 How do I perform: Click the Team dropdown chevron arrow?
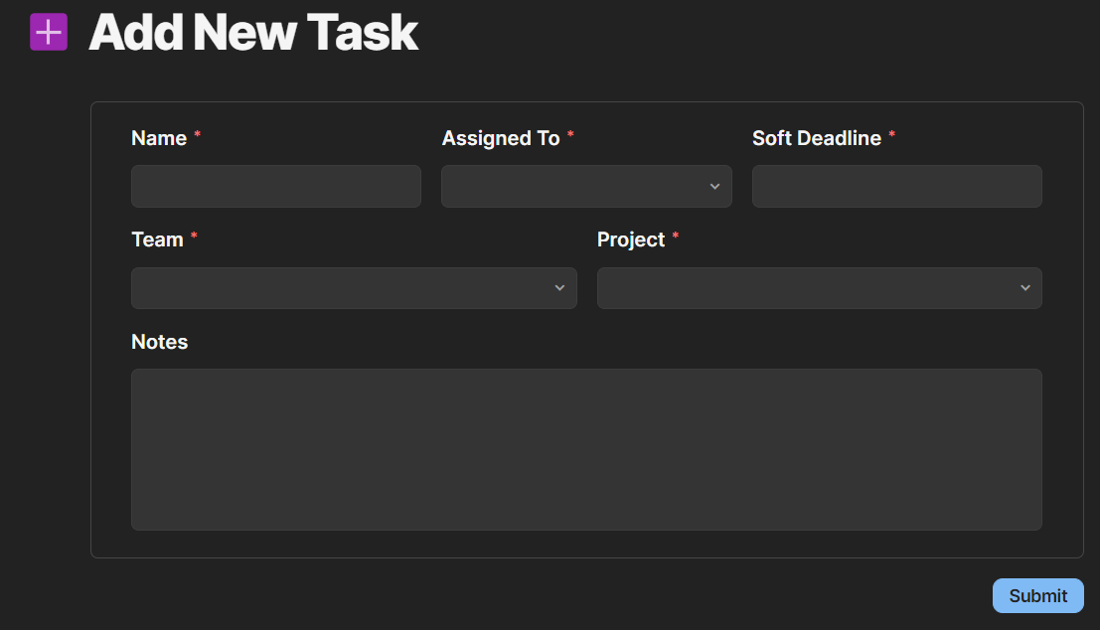tap(559, 288)
